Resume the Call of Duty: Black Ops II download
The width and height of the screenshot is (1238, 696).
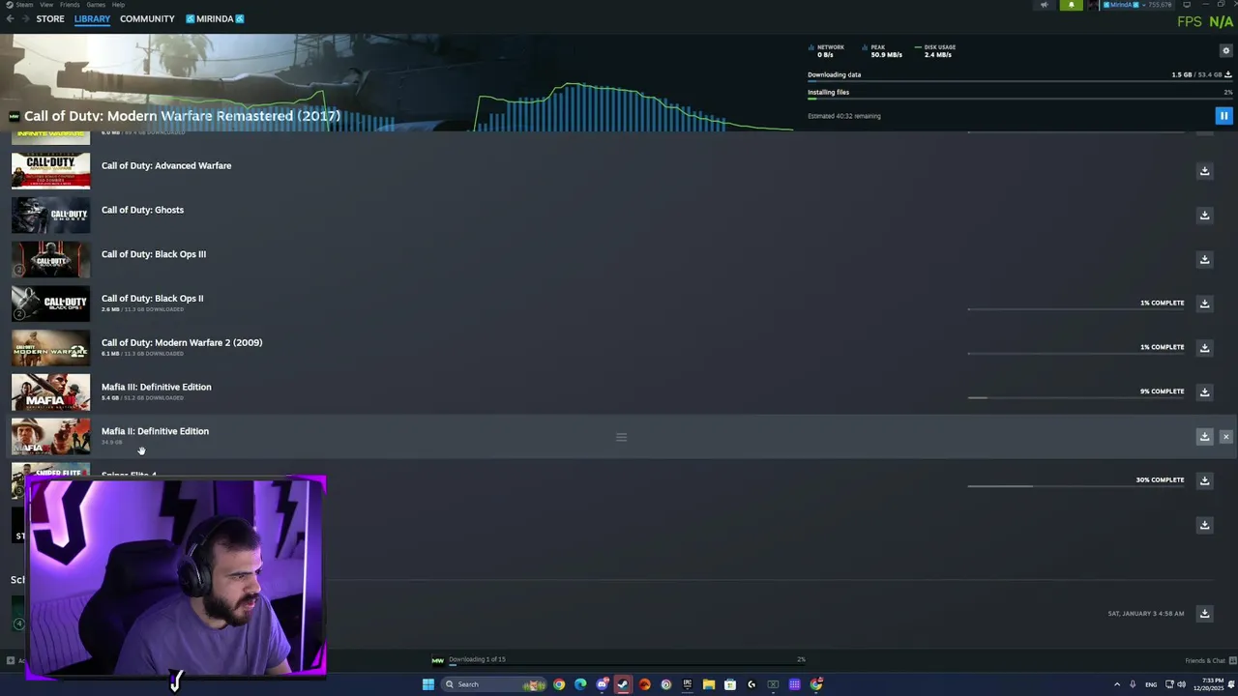click(x=1204, y=304)
